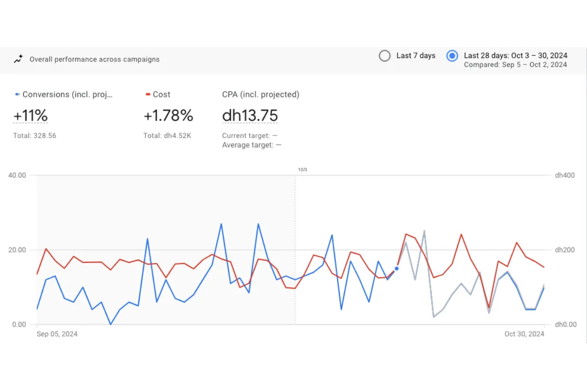
Task: Click the blue data point dot on chart
Action: 397,269
